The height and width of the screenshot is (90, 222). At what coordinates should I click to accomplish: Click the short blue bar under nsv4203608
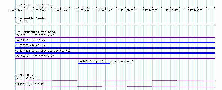94,64
